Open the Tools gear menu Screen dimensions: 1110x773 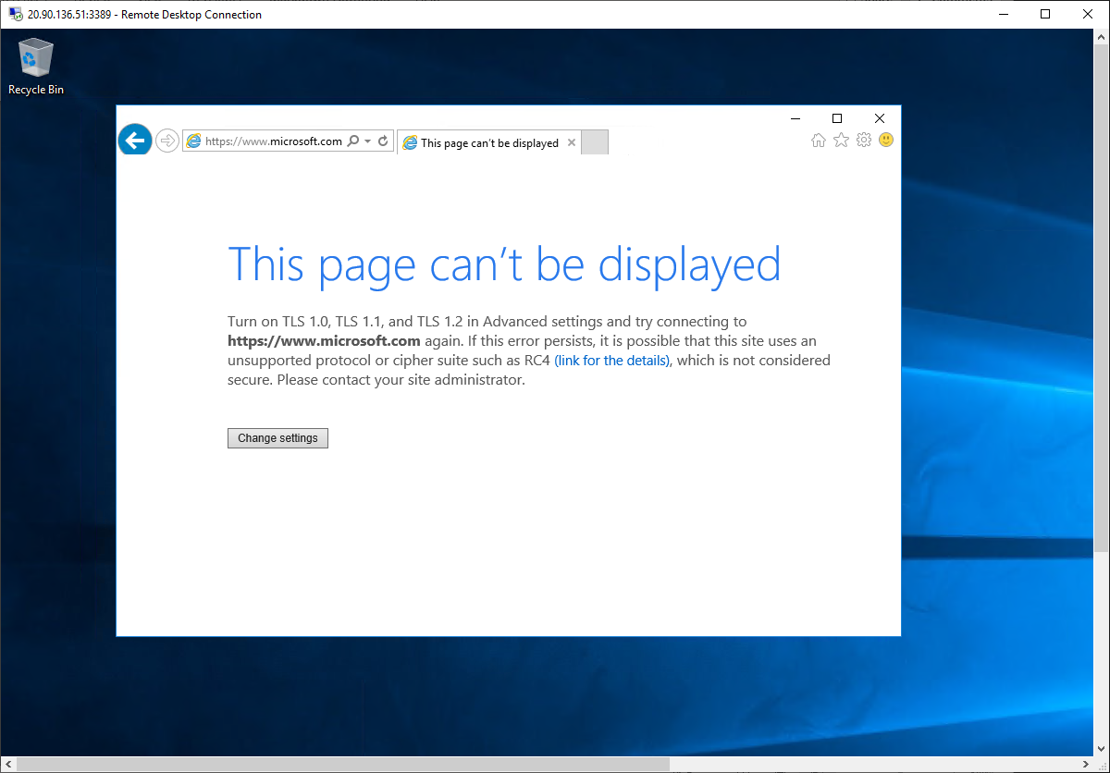tap(863, 140)
